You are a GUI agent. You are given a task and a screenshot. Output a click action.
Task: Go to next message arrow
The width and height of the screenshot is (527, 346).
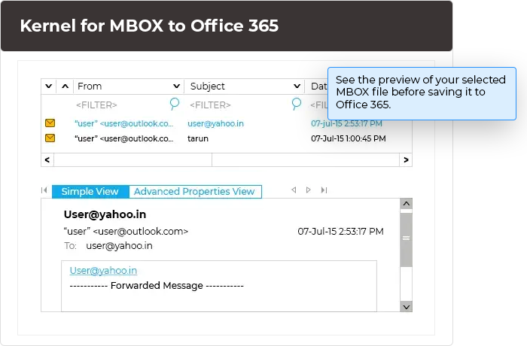coord(308,190)
